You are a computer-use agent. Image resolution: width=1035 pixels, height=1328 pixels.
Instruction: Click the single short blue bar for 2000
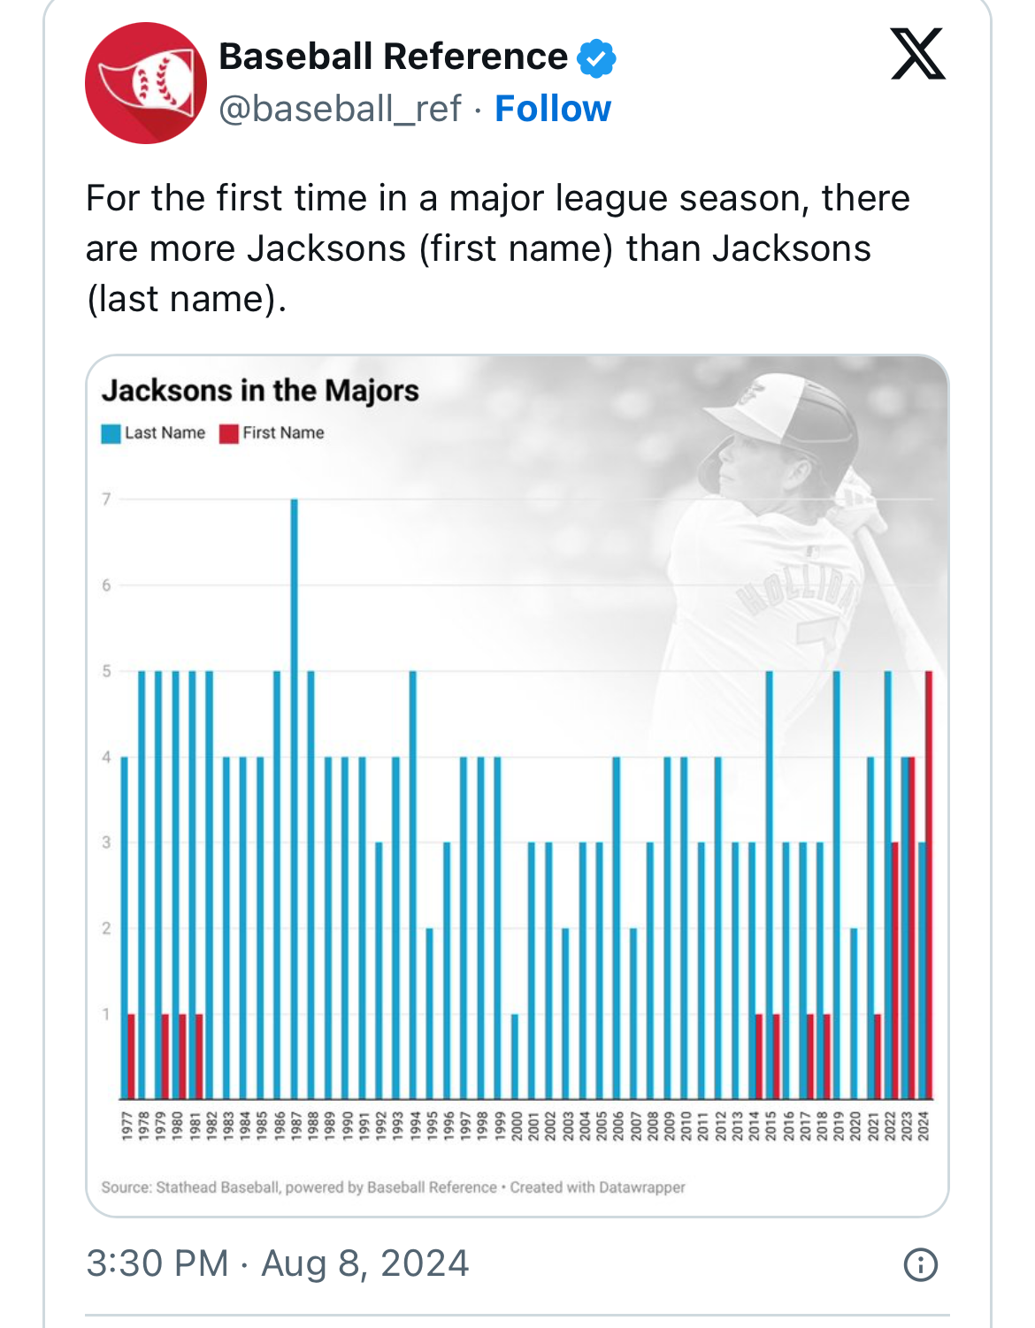click(515, 1057)
